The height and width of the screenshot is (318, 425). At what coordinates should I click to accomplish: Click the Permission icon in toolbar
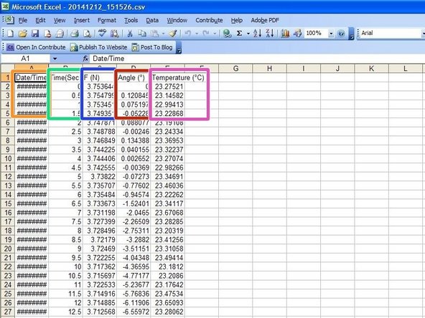(47, 34)
